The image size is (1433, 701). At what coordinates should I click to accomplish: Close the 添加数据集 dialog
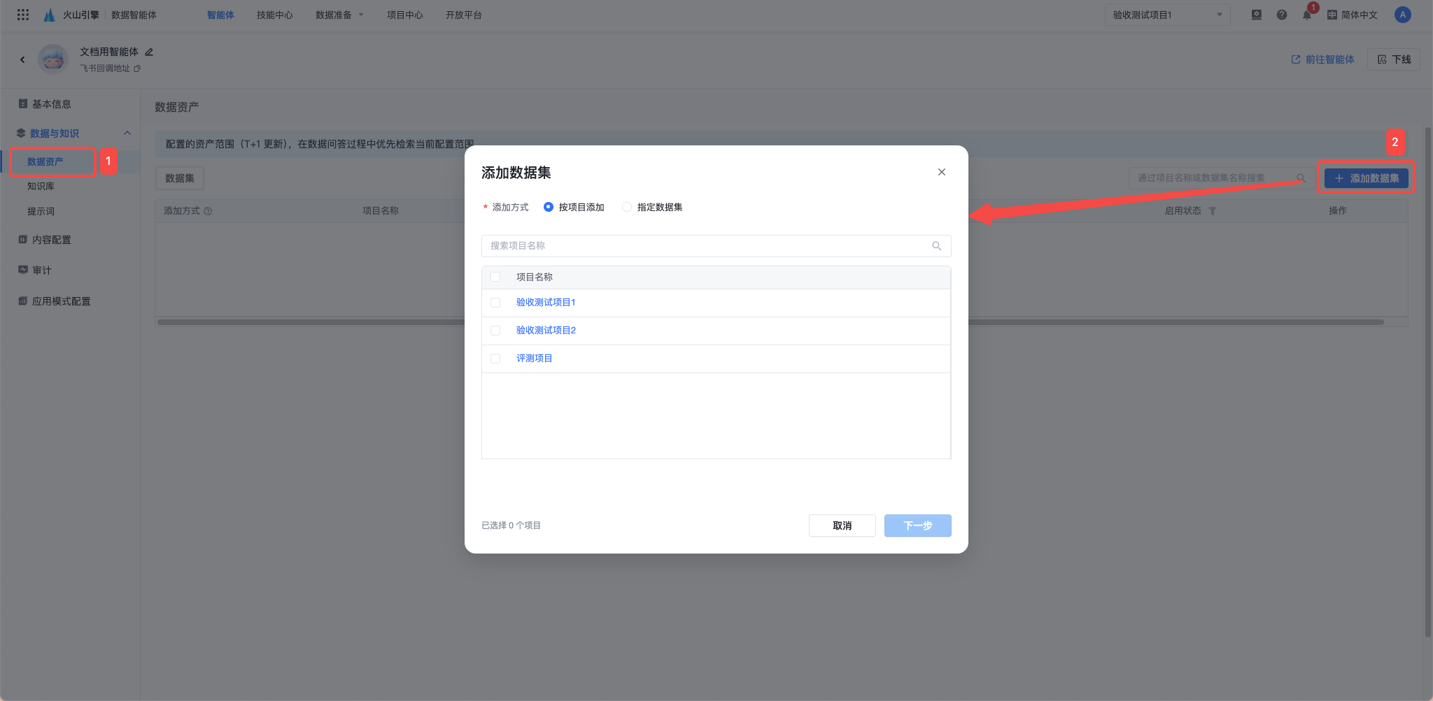[x=942, y=172]
